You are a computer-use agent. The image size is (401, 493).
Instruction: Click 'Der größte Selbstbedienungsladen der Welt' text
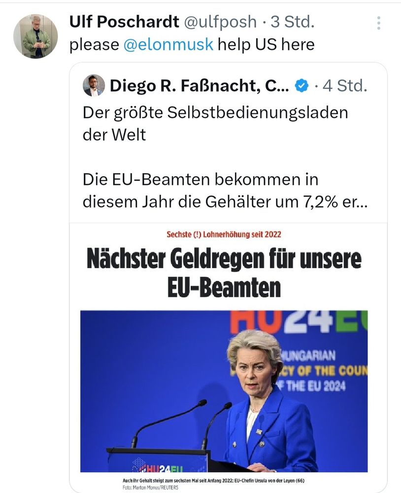click(215, 124)
